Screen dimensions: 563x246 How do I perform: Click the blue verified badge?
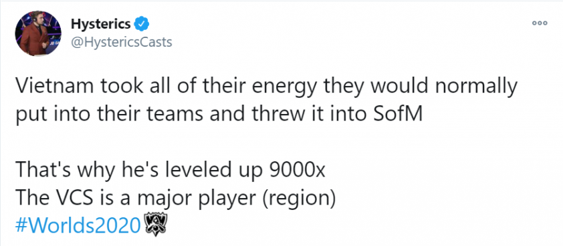pyautogui.click(x=142, y=24)
